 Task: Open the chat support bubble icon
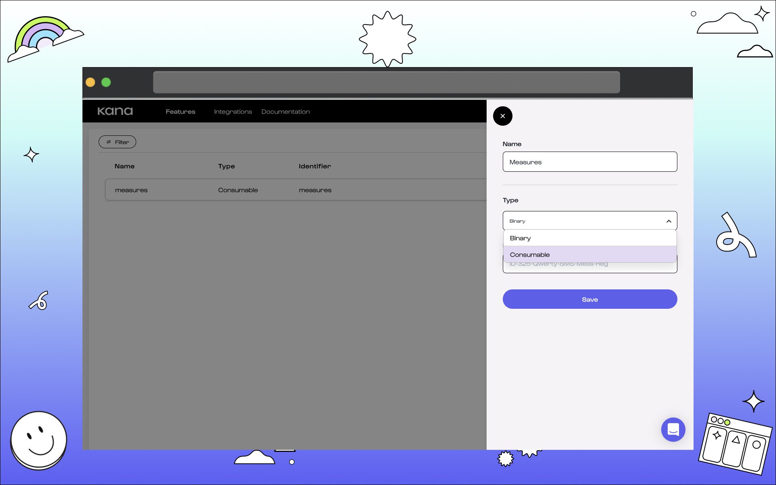(673, 429)
